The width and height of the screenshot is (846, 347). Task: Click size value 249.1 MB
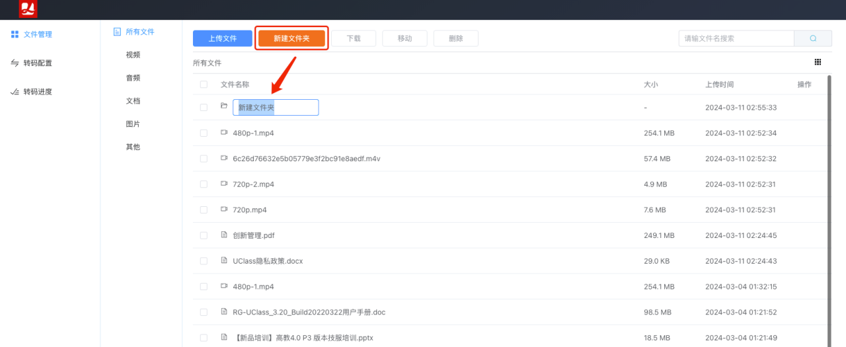(659, 235)
